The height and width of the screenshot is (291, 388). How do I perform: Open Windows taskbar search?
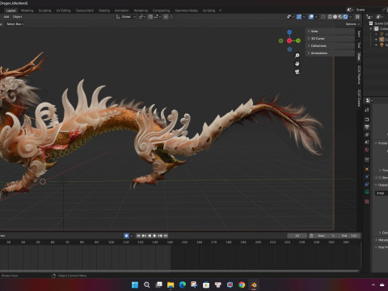tap(147, 285)
